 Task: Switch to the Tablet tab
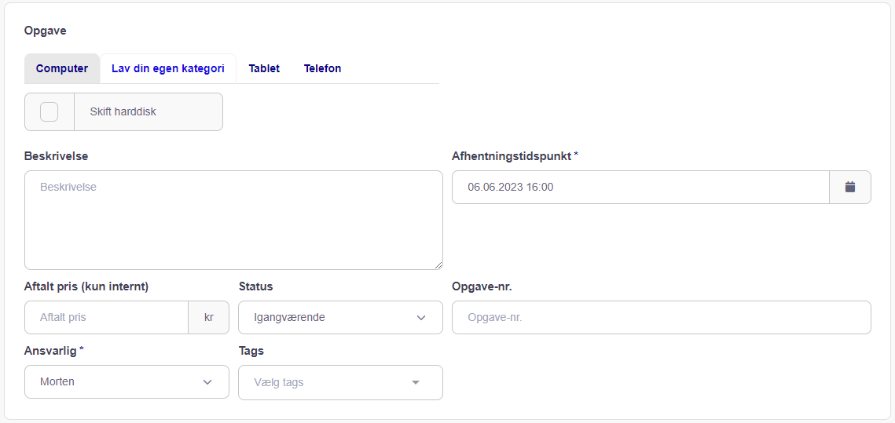tap(264, 68)
